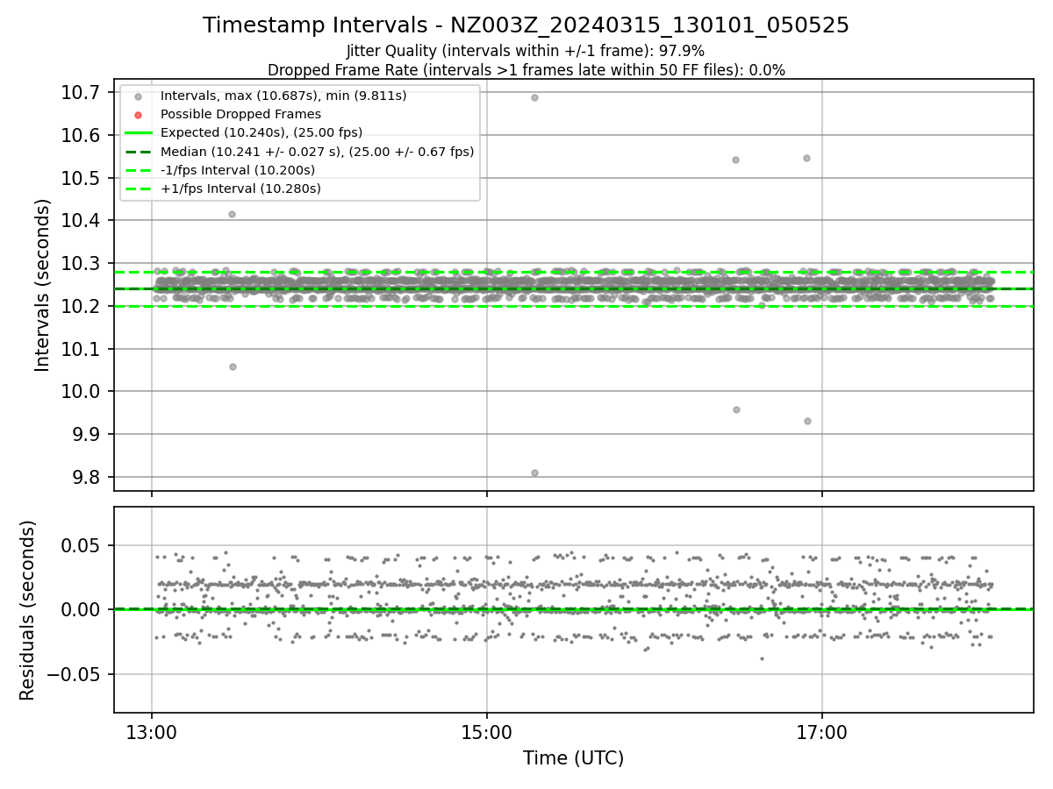Image resolution: width=1053 pixels, height=789 pixels.
Task: Click the -1/fps Interval (10.200s) legend entry
Action: pos(238,170)
